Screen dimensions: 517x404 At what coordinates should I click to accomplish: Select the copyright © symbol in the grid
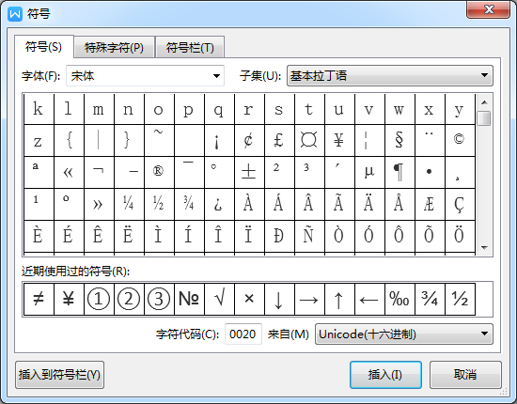pyautogui.click(x=460, y=140)
